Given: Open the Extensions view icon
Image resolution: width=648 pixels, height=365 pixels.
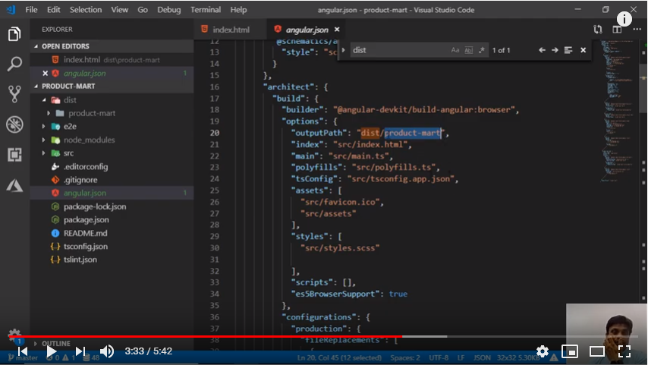Looking at the screenshot, I should click(x=14, y=154).
